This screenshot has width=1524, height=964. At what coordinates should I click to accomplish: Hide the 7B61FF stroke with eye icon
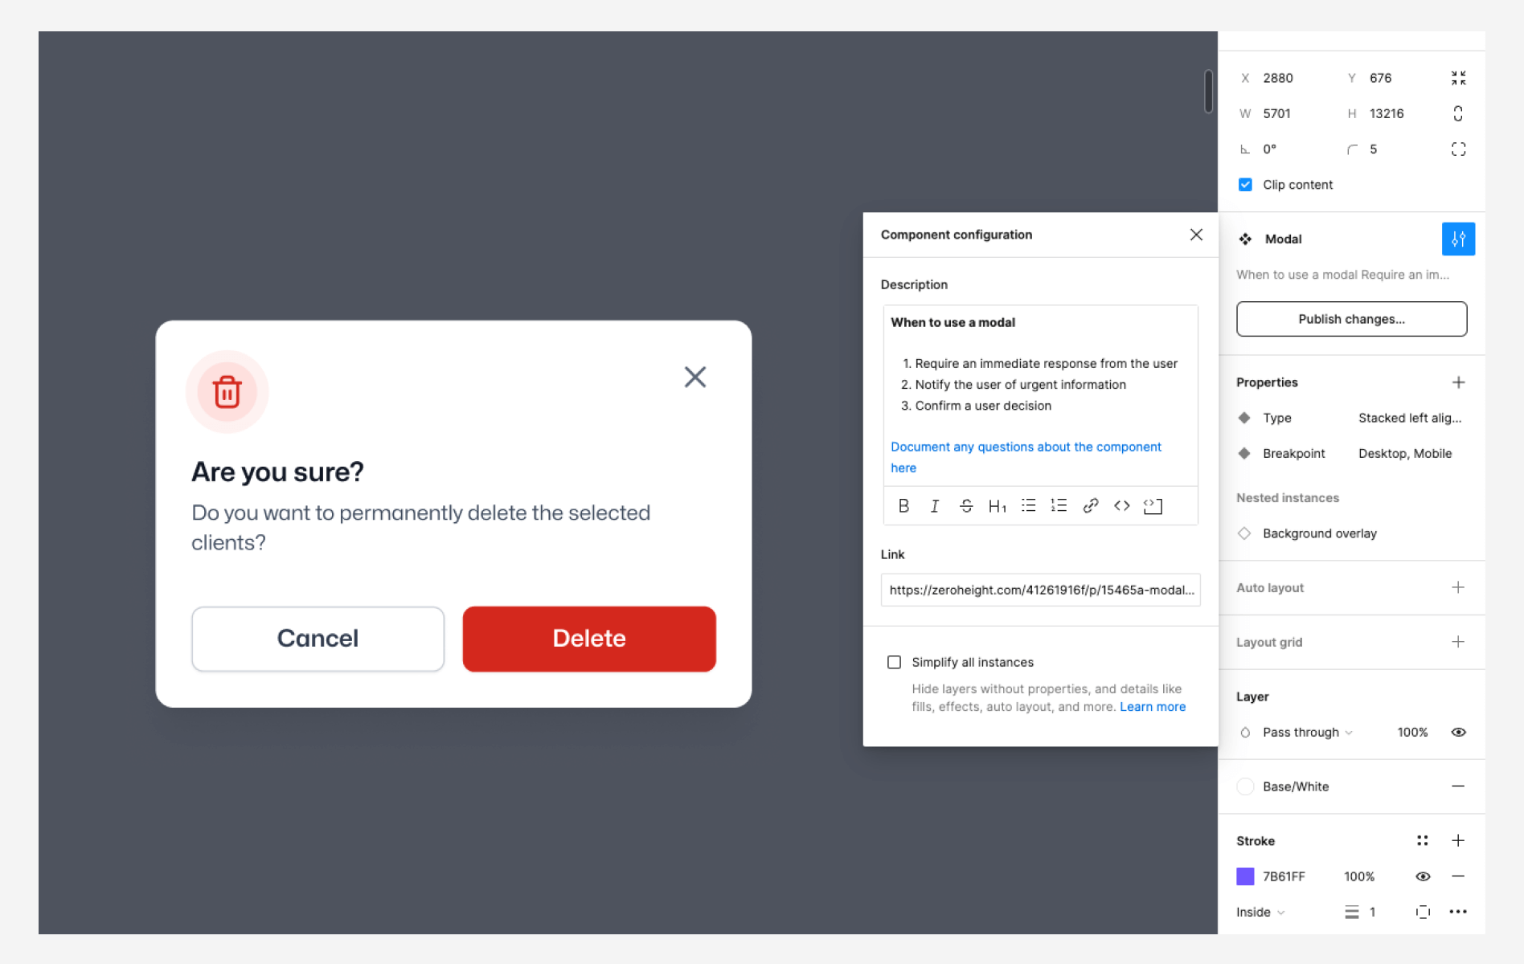1422,876
